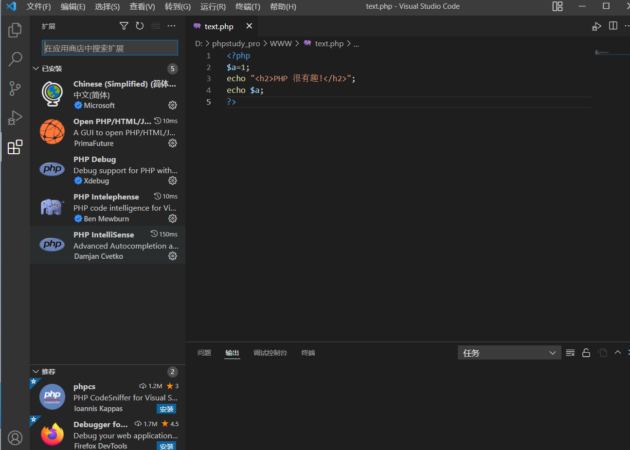Click the recommended count badge 2
The image size is (630, 450).
point(173,372)
